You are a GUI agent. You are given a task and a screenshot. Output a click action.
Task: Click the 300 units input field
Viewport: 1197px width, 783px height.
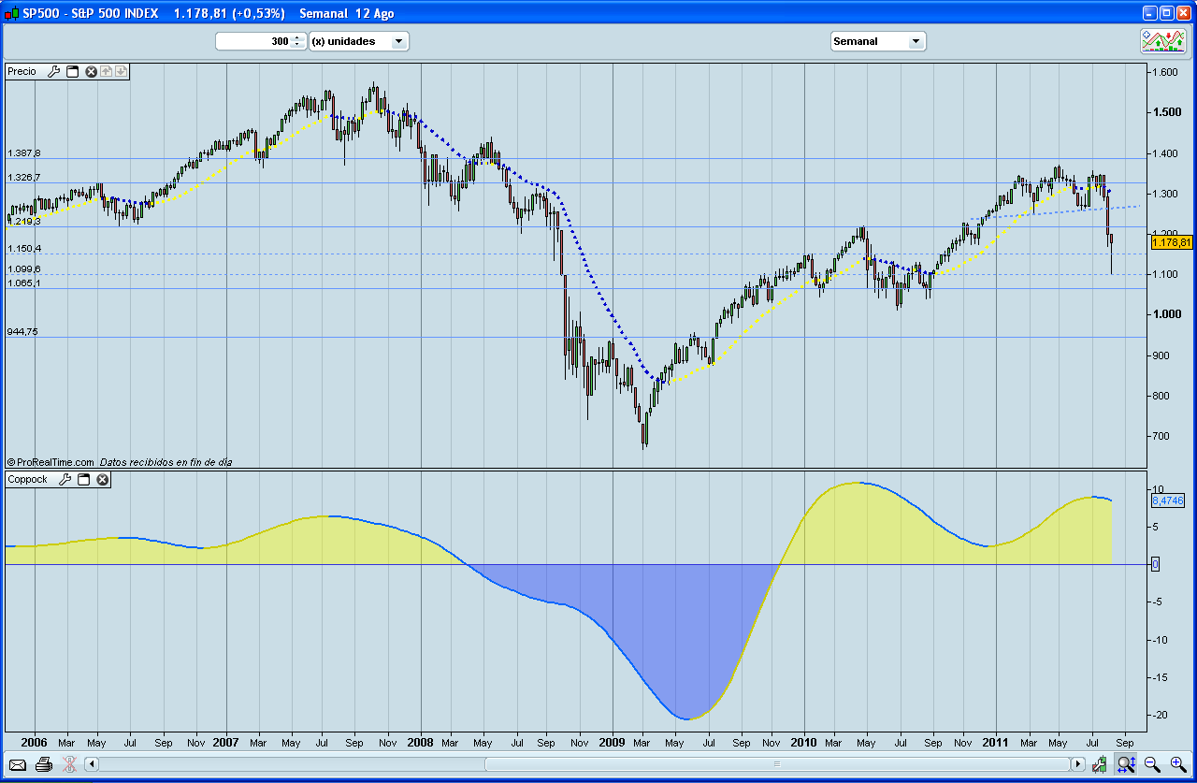pyautogui.click(x=253, y=41)
